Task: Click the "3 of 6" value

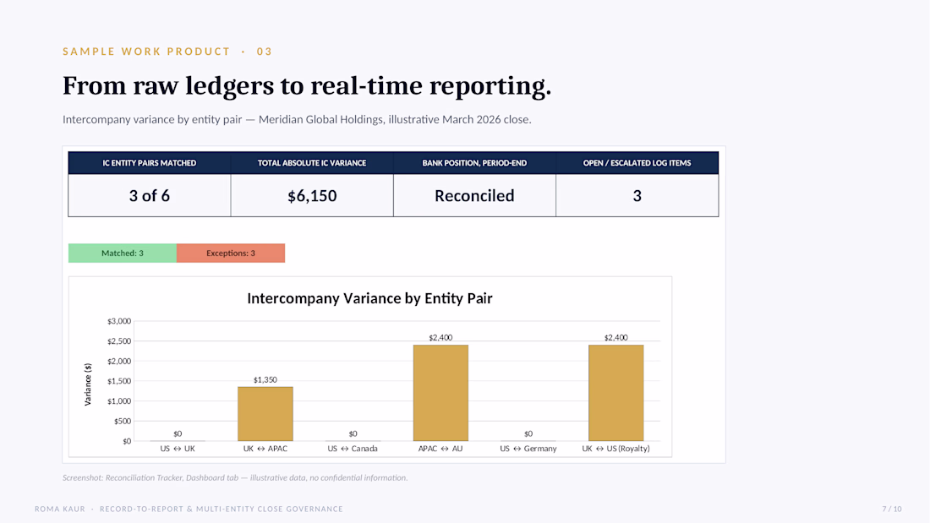Action: [x=150, y=196]
